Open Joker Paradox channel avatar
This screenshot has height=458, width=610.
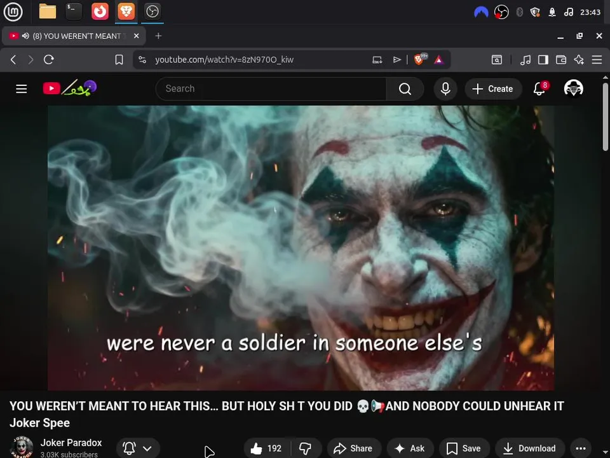click(22, 447)
